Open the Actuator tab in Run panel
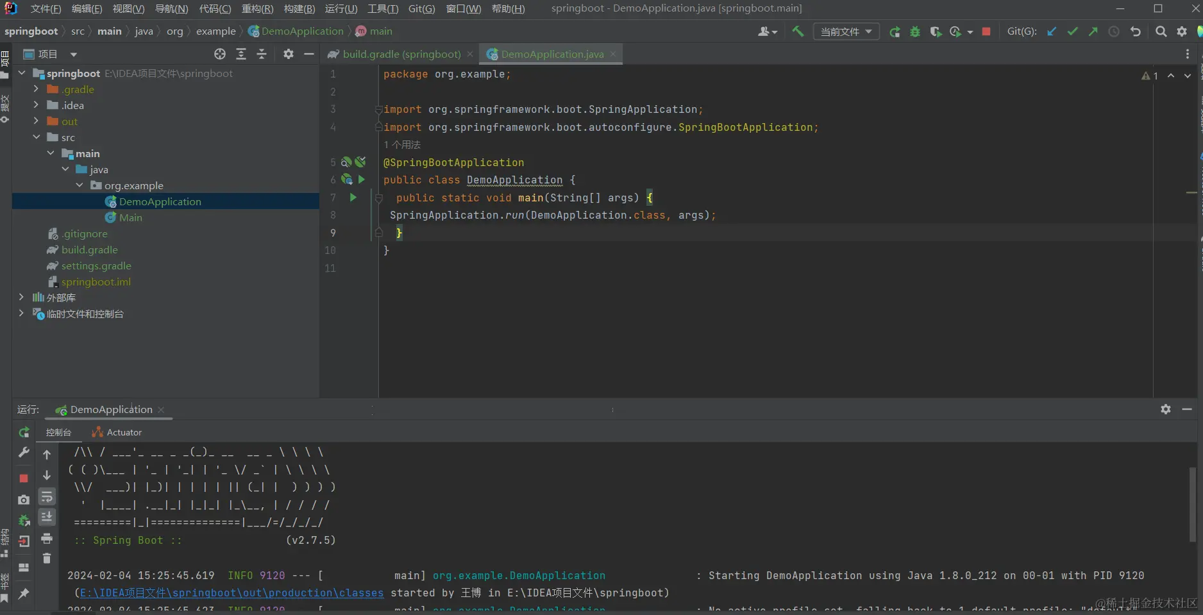1203x615 pixels. point(124,432)
